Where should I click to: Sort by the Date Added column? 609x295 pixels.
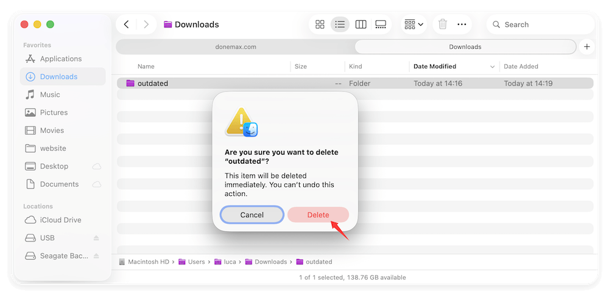point(521,66)
